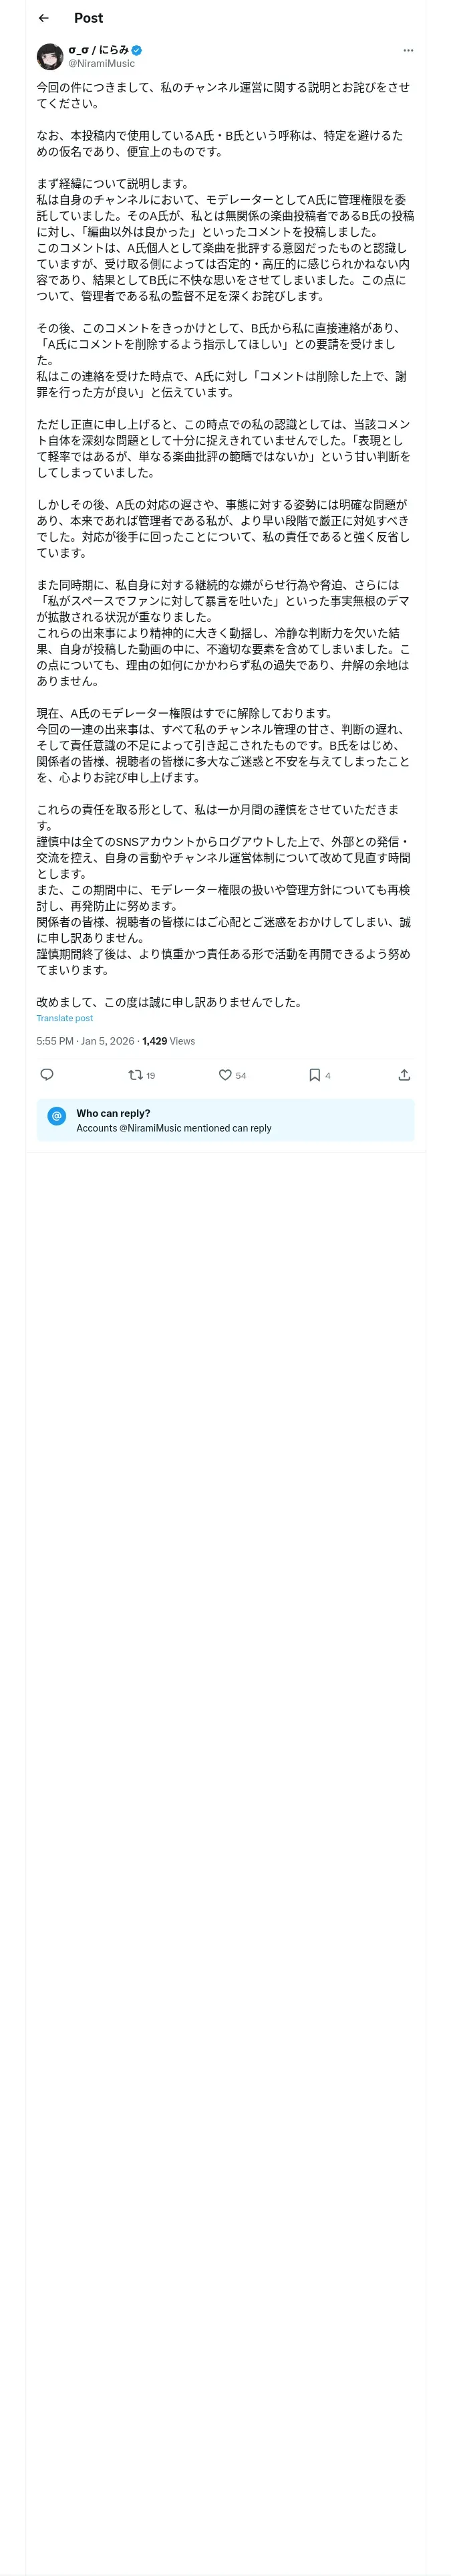Click the blue verified badge

click(x=137, y=49)
